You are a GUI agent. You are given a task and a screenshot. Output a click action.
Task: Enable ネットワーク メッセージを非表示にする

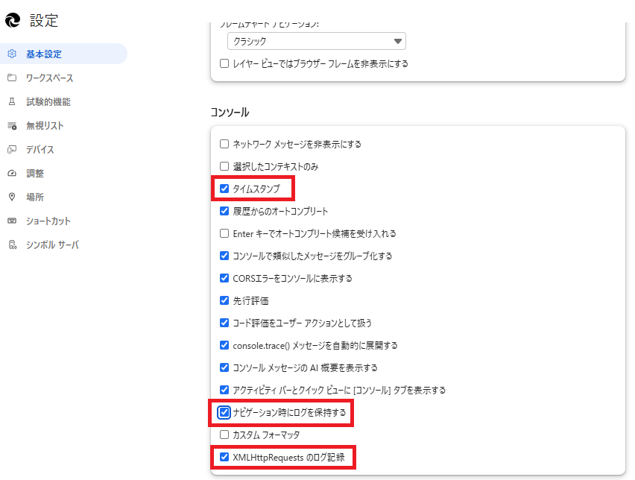pos(224,144)
